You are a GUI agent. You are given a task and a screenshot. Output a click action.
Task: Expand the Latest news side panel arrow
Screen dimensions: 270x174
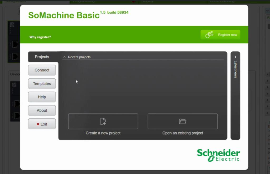[x=235, y=57]
